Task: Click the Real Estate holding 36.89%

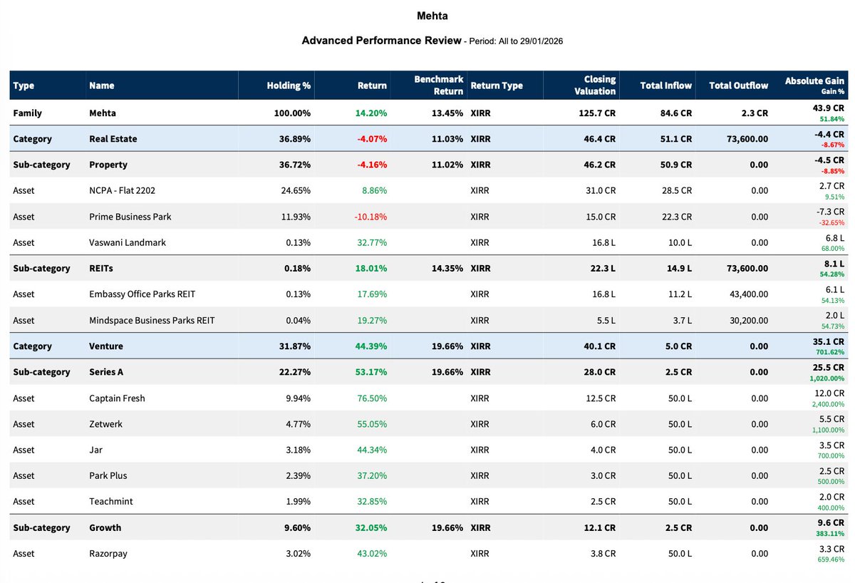Action: [296, 139]
